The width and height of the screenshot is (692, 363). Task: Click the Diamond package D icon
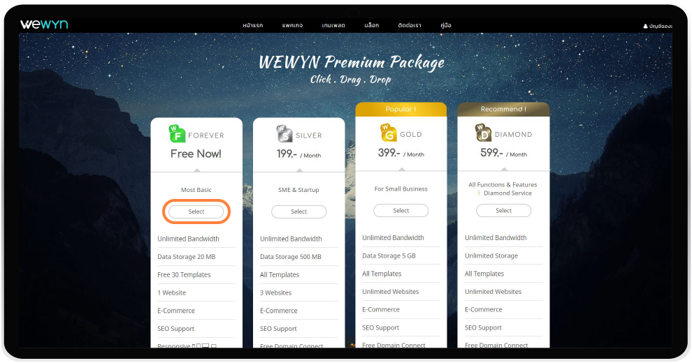tap(483, 133)
